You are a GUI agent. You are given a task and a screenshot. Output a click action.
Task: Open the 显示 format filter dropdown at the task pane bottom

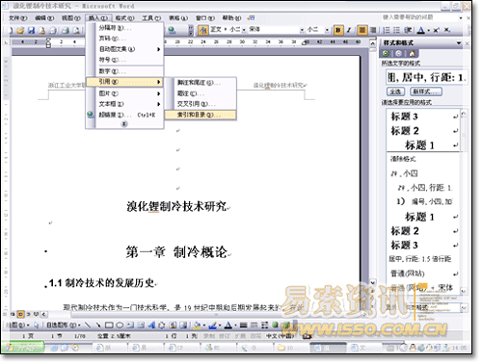(464, 308)
